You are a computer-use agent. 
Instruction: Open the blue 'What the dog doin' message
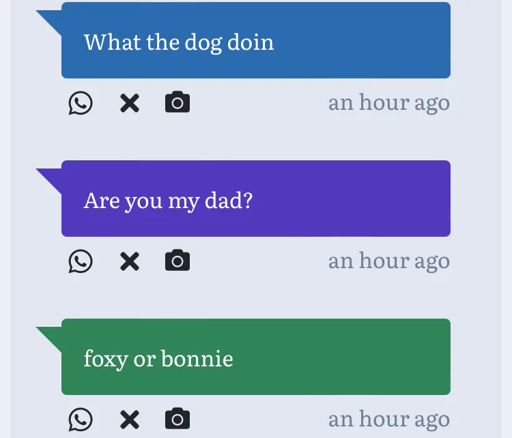point(341,41)
